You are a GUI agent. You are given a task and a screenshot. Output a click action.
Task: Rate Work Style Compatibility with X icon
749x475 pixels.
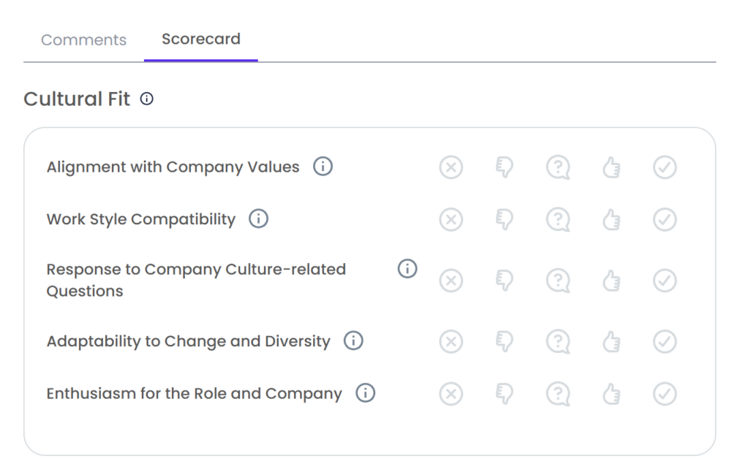coord(451,220)
